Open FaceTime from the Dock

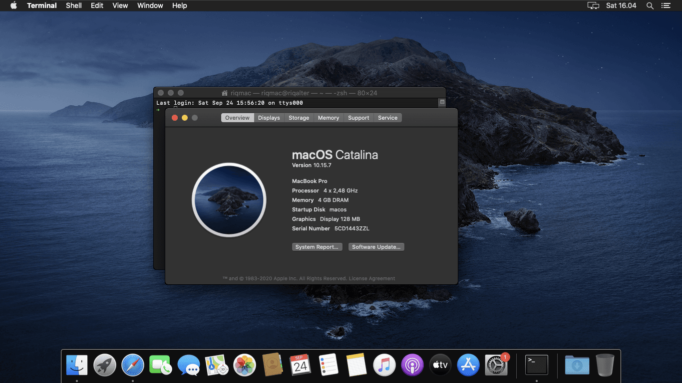point(161,366)
